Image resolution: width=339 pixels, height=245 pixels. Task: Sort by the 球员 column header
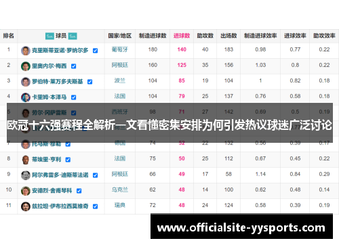(x=61, y=36)
